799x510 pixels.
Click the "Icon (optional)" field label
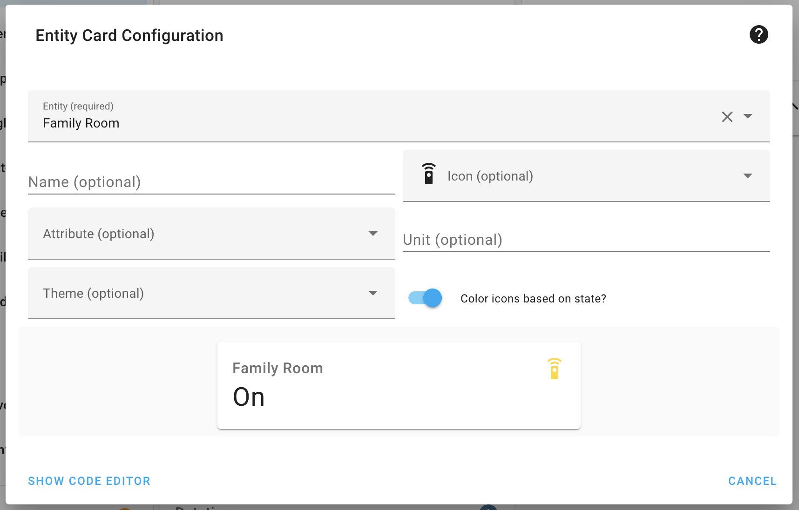[x=490, y=176]
